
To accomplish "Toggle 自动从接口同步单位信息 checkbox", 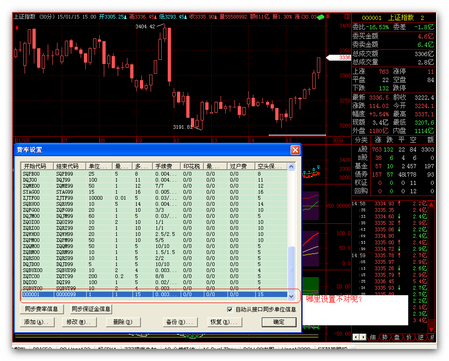I will click(x=230, y=310).
